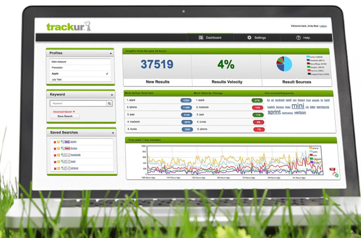Open the Dashboard tab
Viewport: 361px width, 238px height.
(x=210, y=37)
